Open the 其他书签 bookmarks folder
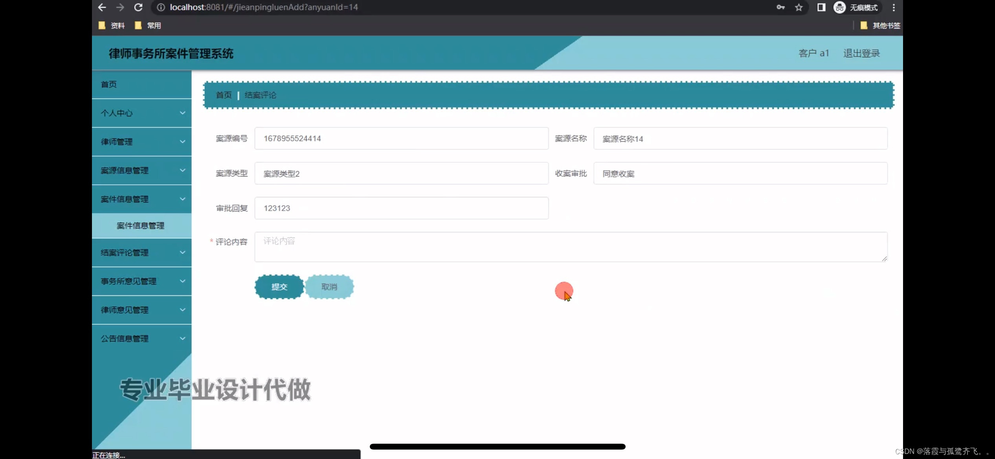 (880, 25)
